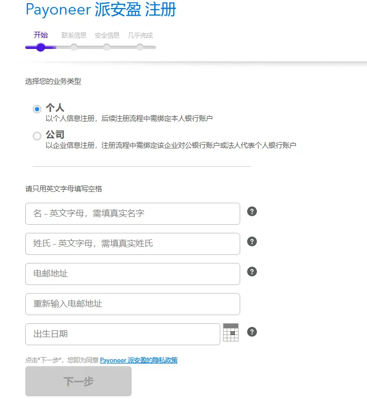
Task: Click the progress dot under 几乎完成
Action: coord(140,47)
